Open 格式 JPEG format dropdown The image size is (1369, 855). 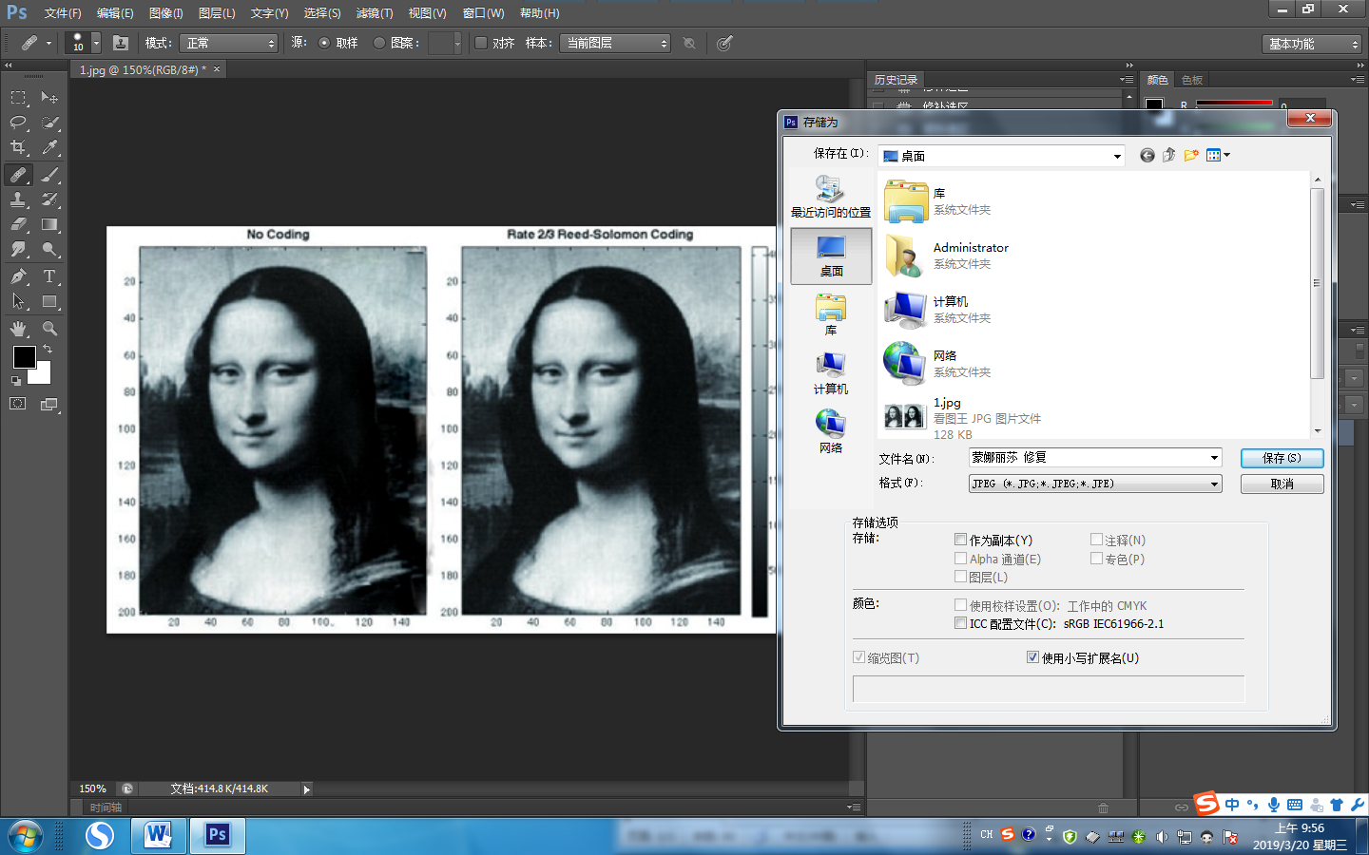[1095, 484]
